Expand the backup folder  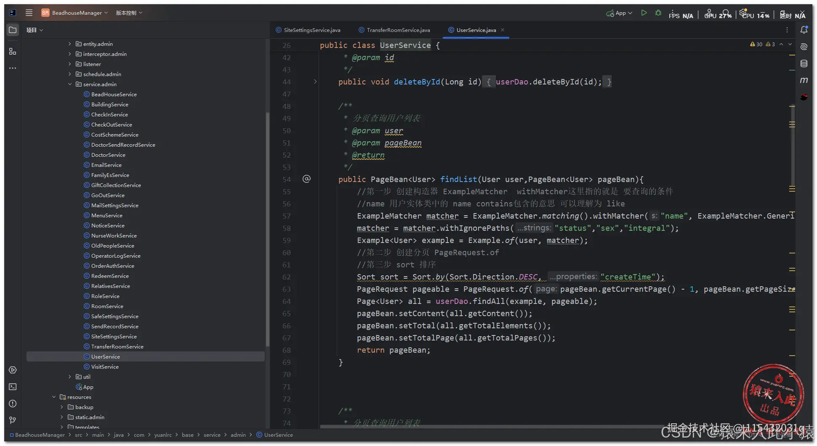click(62, 407)
